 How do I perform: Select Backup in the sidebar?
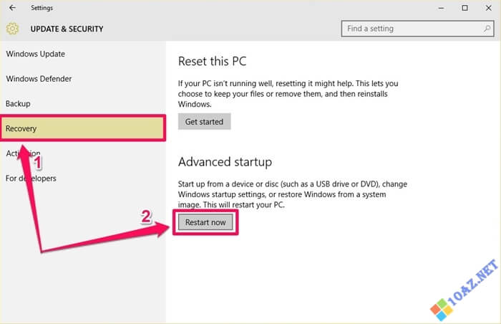[x=18, y=104]
